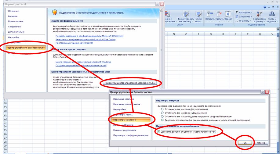280x154 pixels.
Task: Select Центр управления безопасностью category
Action: pos(26,48)
